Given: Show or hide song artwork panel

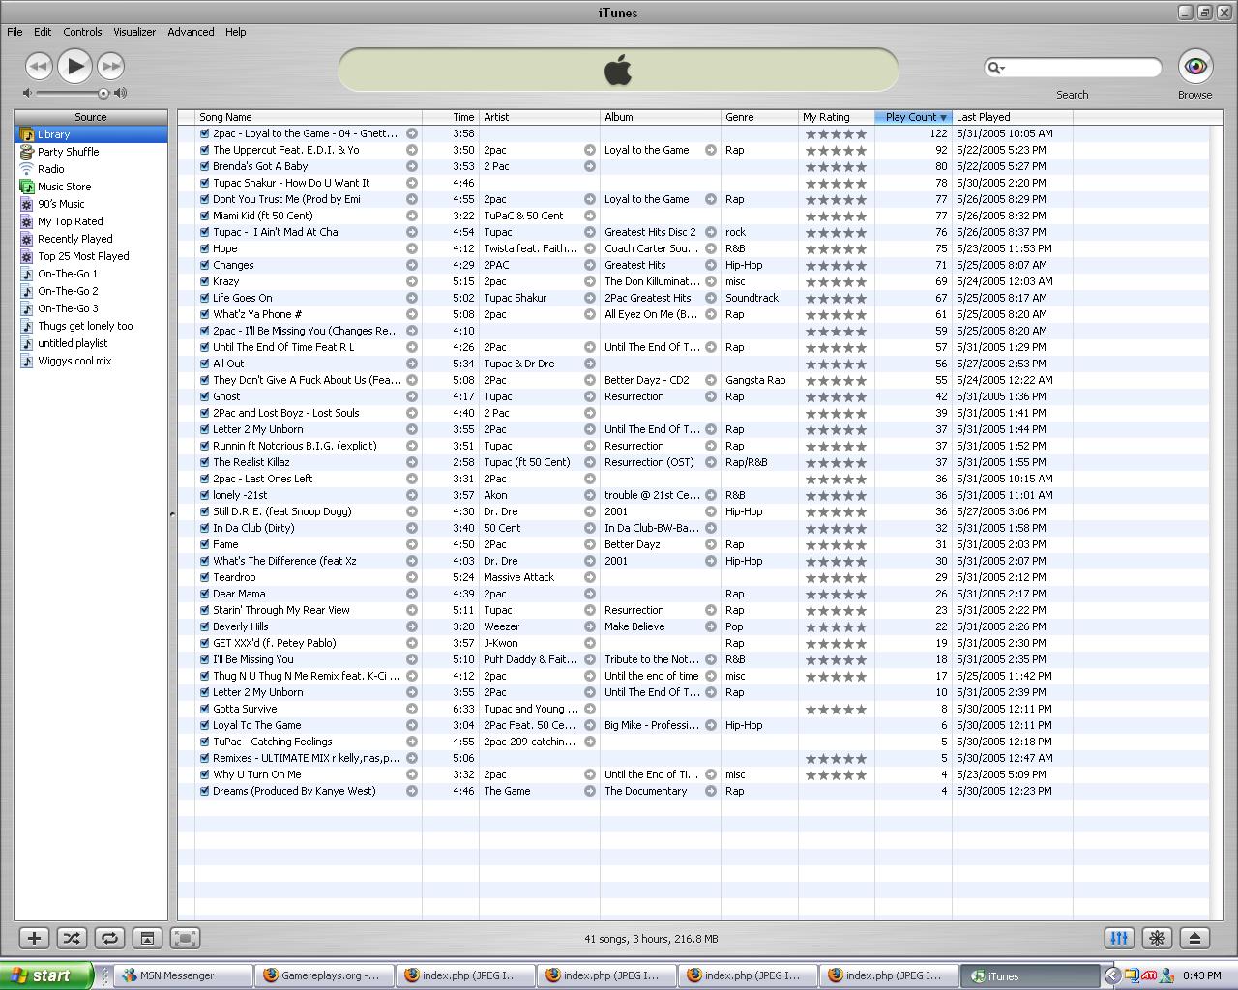Looking at the screenshot, I should [147, 938].
